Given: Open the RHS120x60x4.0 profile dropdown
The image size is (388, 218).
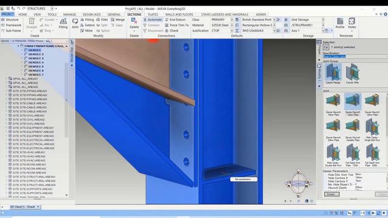Looking at the screenshot, I should click(274, 31).
